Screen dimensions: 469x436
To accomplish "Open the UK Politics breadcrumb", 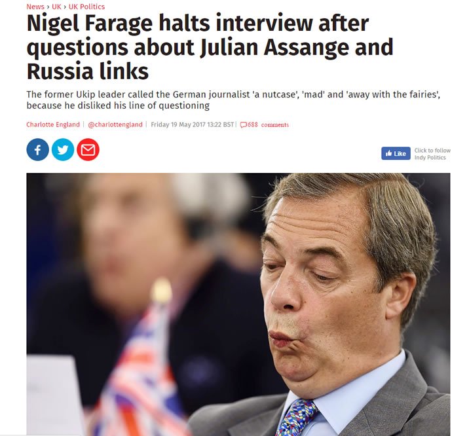I will pos(86,7).
